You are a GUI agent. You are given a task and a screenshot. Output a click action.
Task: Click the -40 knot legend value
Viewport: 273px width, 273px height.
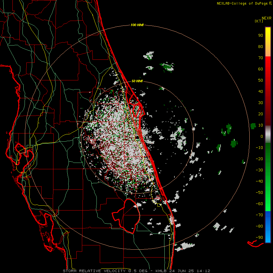259,181
